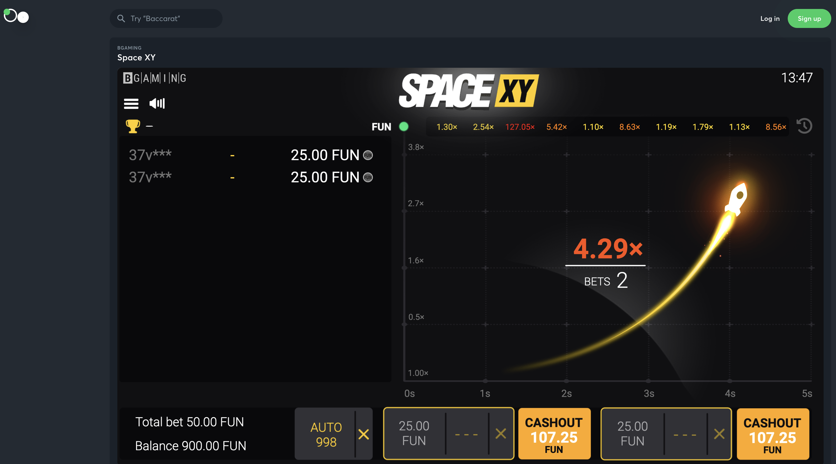Image resolution: width=836 pixels, height=464 pixels.
Task: Toggle the green FUN mode indicator
Action: pos(403,127)
